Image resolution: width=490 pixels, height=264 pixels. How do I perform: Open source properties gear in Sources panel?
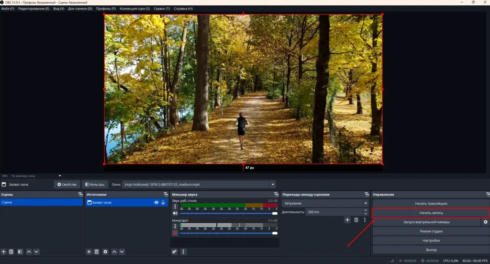(105, 252)
